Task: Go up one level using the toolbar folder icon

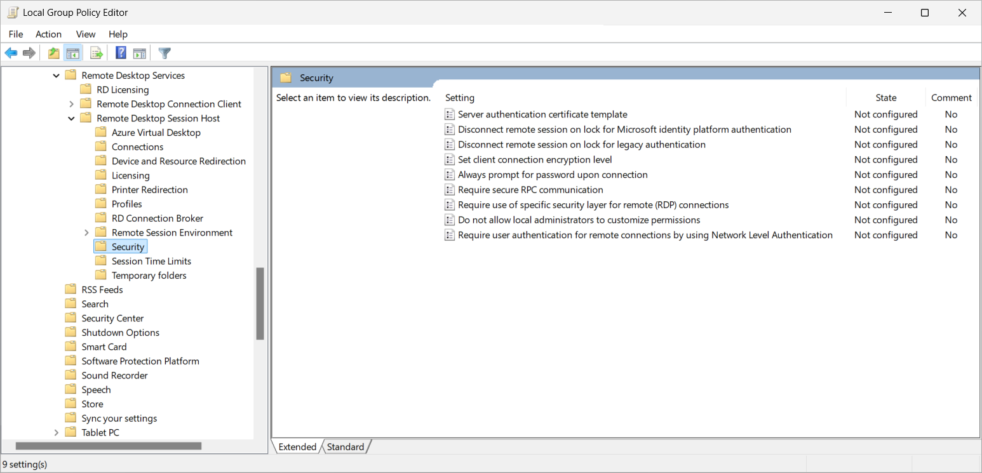Action: point(54,53)
